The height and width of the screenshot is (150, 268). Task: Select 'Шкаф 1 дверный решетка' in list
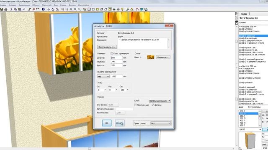(251, 59)
